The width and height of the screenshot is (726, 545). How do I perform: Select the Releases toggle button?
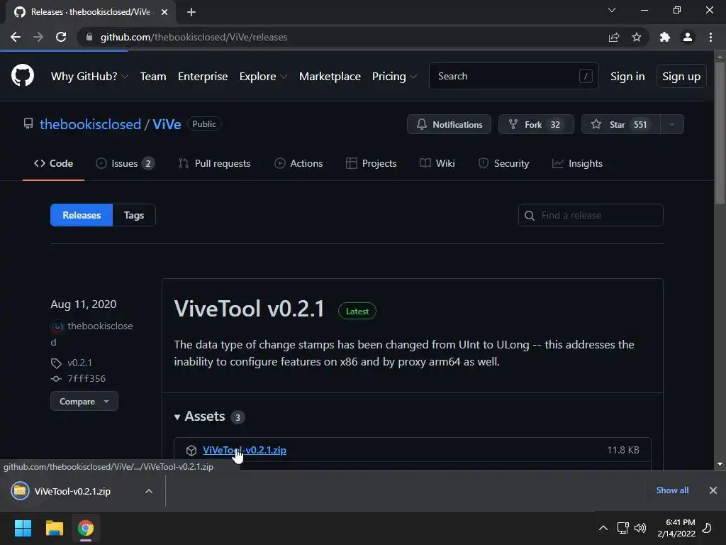pos(82,215)
